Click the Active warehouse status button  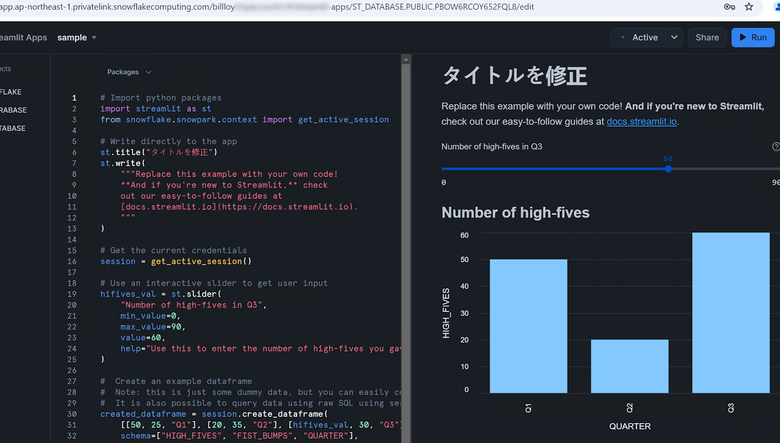pos(639,37)
